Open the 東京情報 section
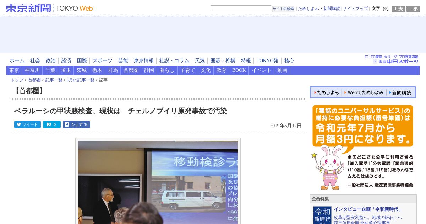Screen dimensions: 426x224 click(143, 61)
